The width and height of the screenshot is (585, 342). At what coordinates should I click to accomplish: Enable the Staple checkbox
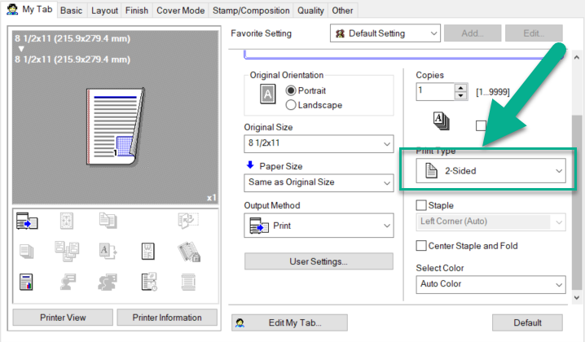(x=421, y=206)
